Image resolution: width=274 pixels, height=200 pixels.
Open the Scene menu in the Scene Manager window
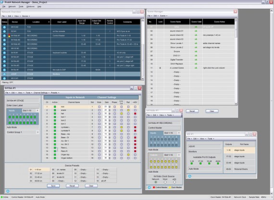[x=163, y=16]
